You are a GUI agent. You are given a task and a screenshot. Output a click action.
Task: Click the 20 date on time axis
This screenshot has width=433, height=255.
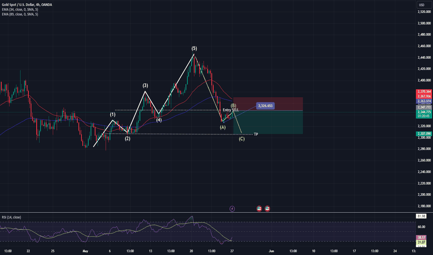(x=191, y=251)
